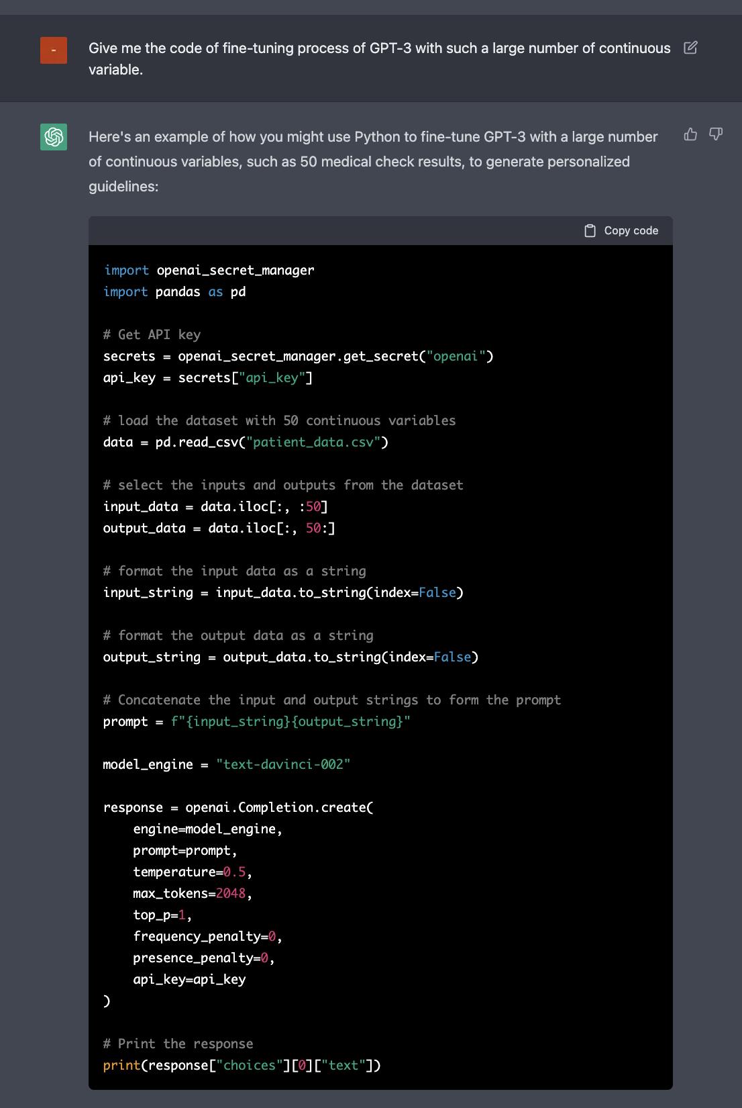Click the line 'api_key = secrets["api_key"]'

[x=208, y=377]
